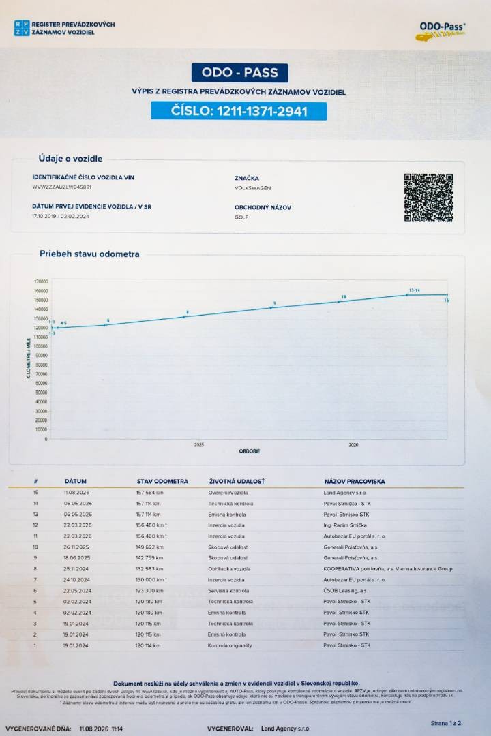Click the VYGENEROVANÉ DŇA label
The height and width of the screenshot is (736, 491).
pyautogui.click(x=38, y=729)
